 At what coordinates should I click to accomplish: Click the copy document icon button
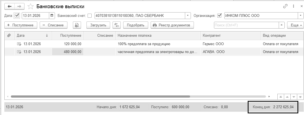click(x=77, y=25)
